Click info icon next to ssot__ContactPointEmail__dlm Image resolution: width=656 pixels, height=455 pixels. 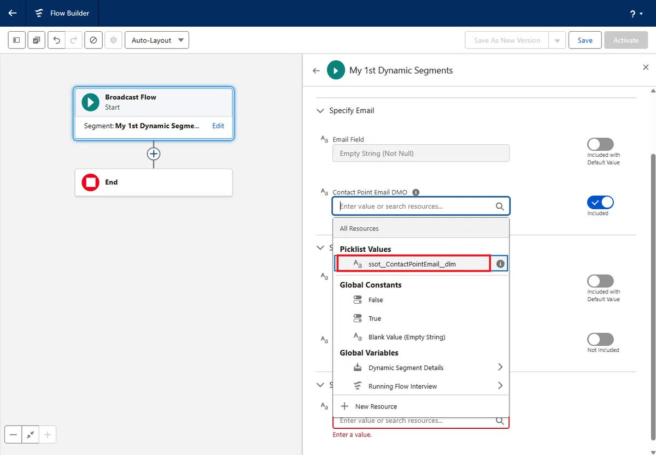(500, 264)
